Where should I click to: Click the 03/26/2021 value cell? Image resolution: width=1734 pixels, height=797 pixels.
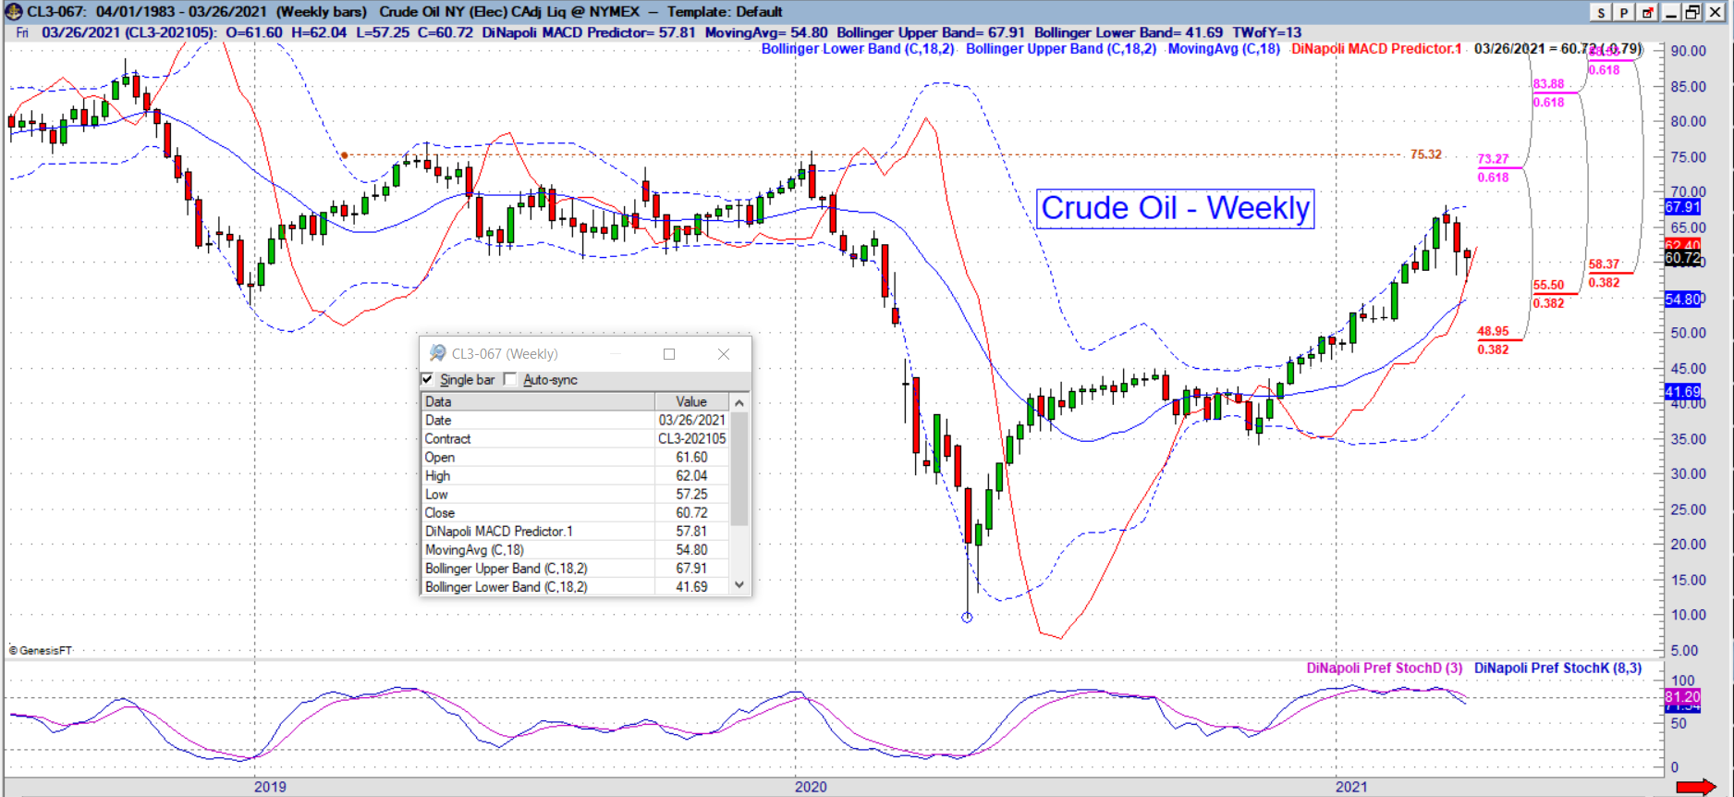(691, 420)
